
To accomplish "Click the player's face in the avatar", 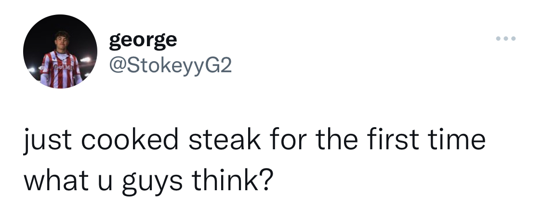I will 62,42.
